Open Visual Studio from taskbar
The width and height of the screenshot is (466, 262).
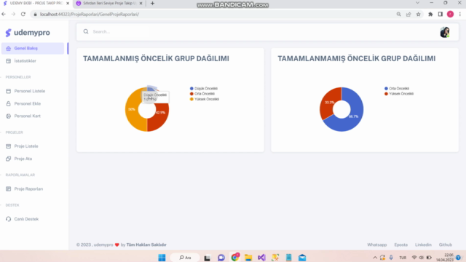point(261,258)
